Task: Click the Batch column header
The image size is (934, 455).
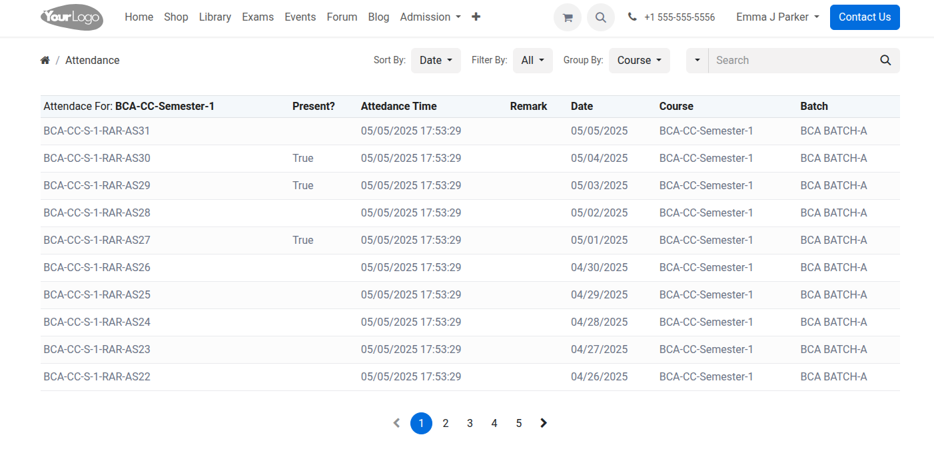Action: 814,107
